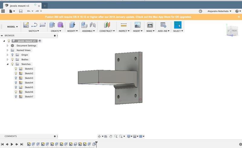Collapse the jevois mount v1 root node
This screenshot has width=242, height=148.
coord(4,41)
